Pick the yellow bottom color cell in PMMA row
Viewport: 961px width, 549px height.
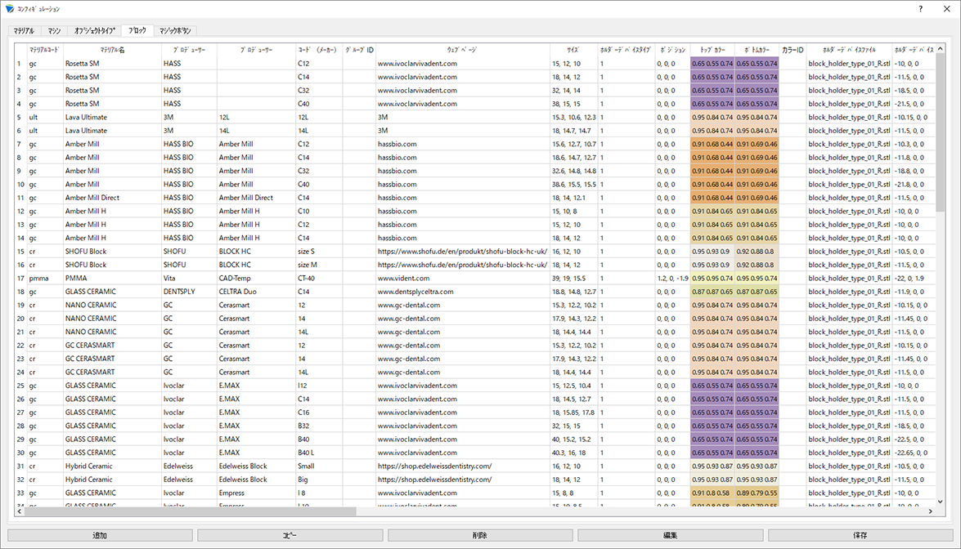757,279
